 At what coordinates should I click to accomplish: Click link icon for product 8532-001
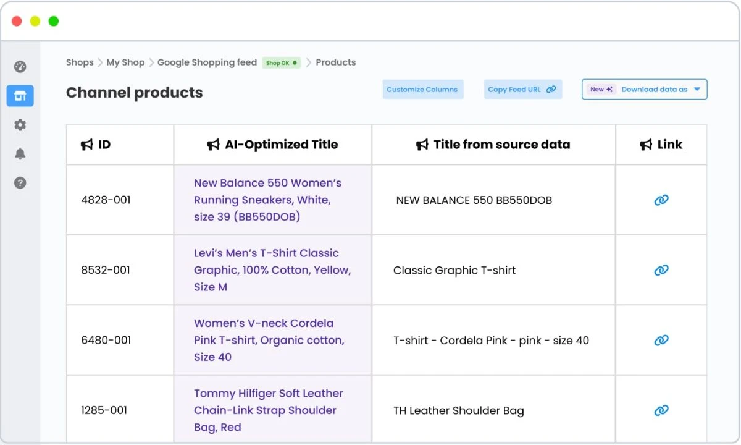click(x=661, y=270)
